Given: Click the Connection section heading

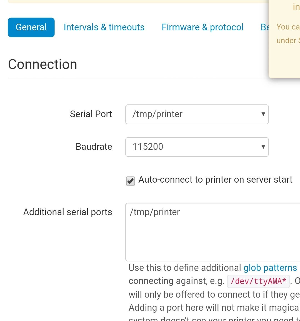Looking at the screenshot, I should pos(42,65).
